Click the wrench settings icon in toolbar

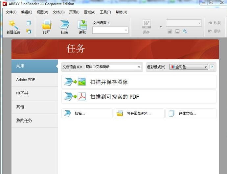click(185, 31)
